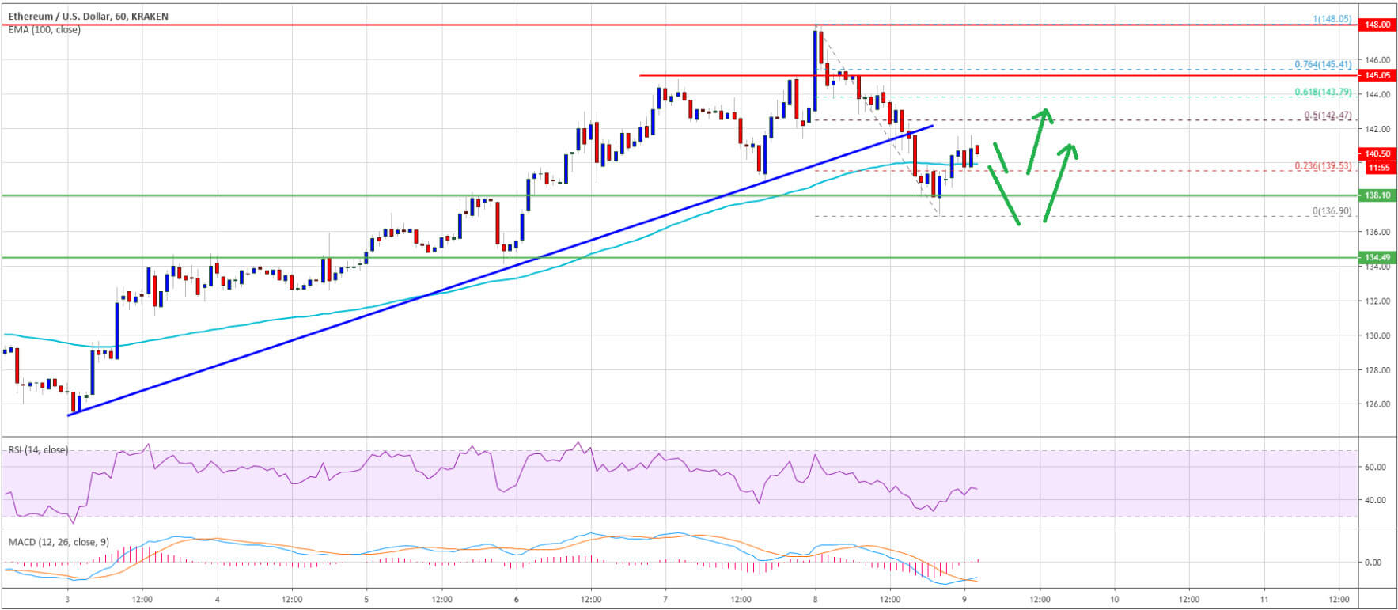
Task: Click 0.00 on the MACD axis
Action: [x=1373, y=563]
